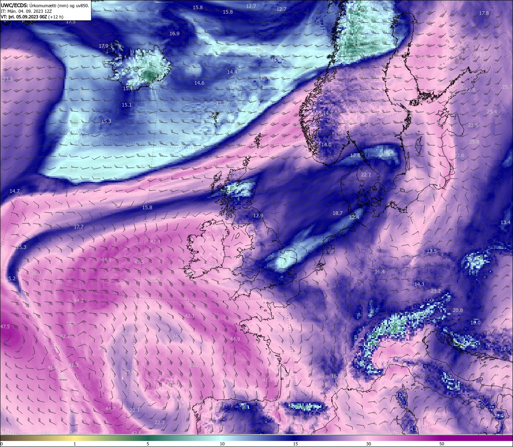Click the 47.5 value at the western edge
This screenshot has width=513, height=447.
point(5,327)
